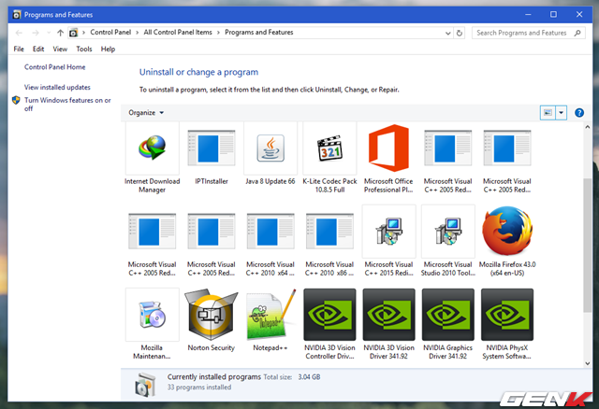Select the Norton Security icon
The height and width of the screenshot is (409, 599).
[x=212, y=315]
